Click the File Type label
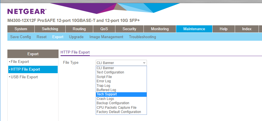 [x=71, y=63]
